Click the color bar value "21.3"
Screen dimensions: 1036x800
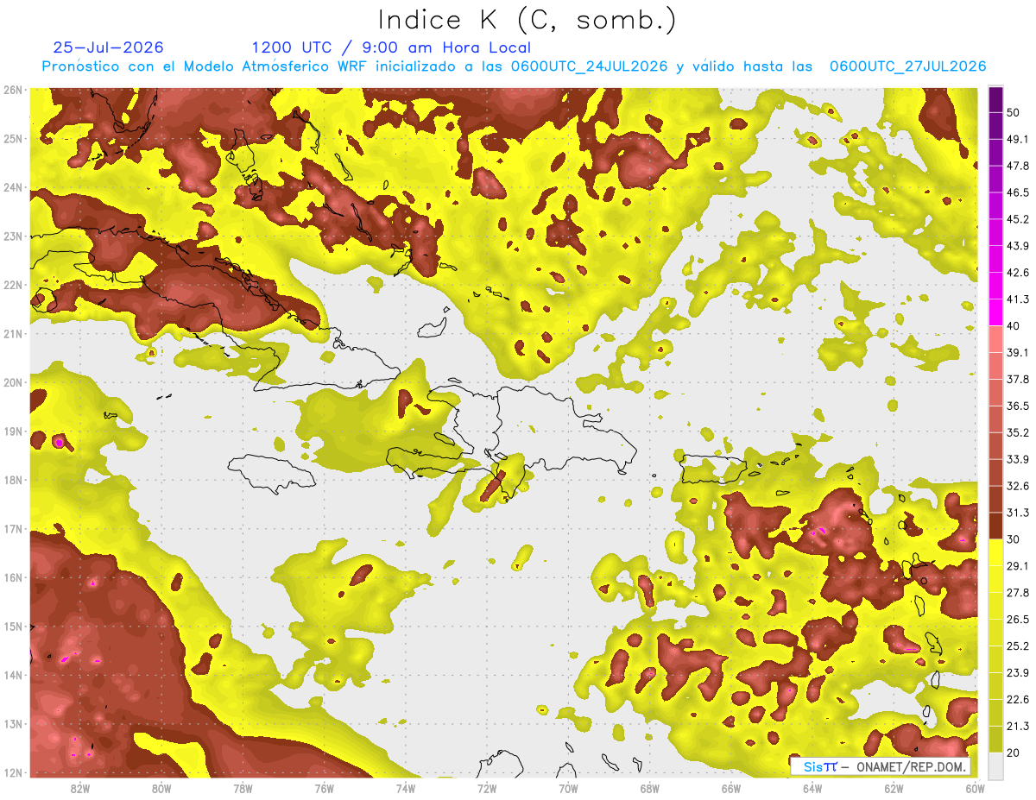coord(1017,727)
